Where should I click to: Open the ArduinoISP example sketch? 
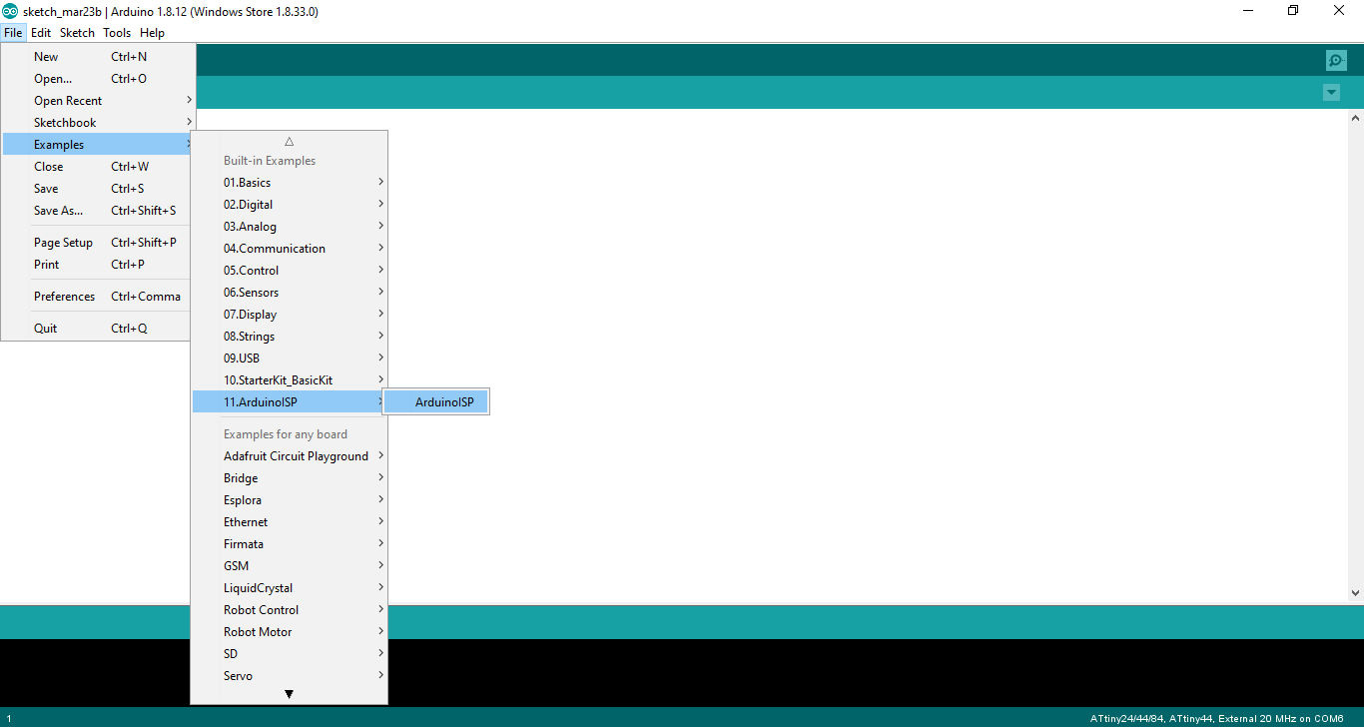(436, 402)
